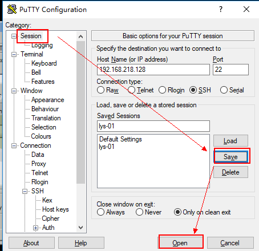Click Open to start the connection

(180, 243)
